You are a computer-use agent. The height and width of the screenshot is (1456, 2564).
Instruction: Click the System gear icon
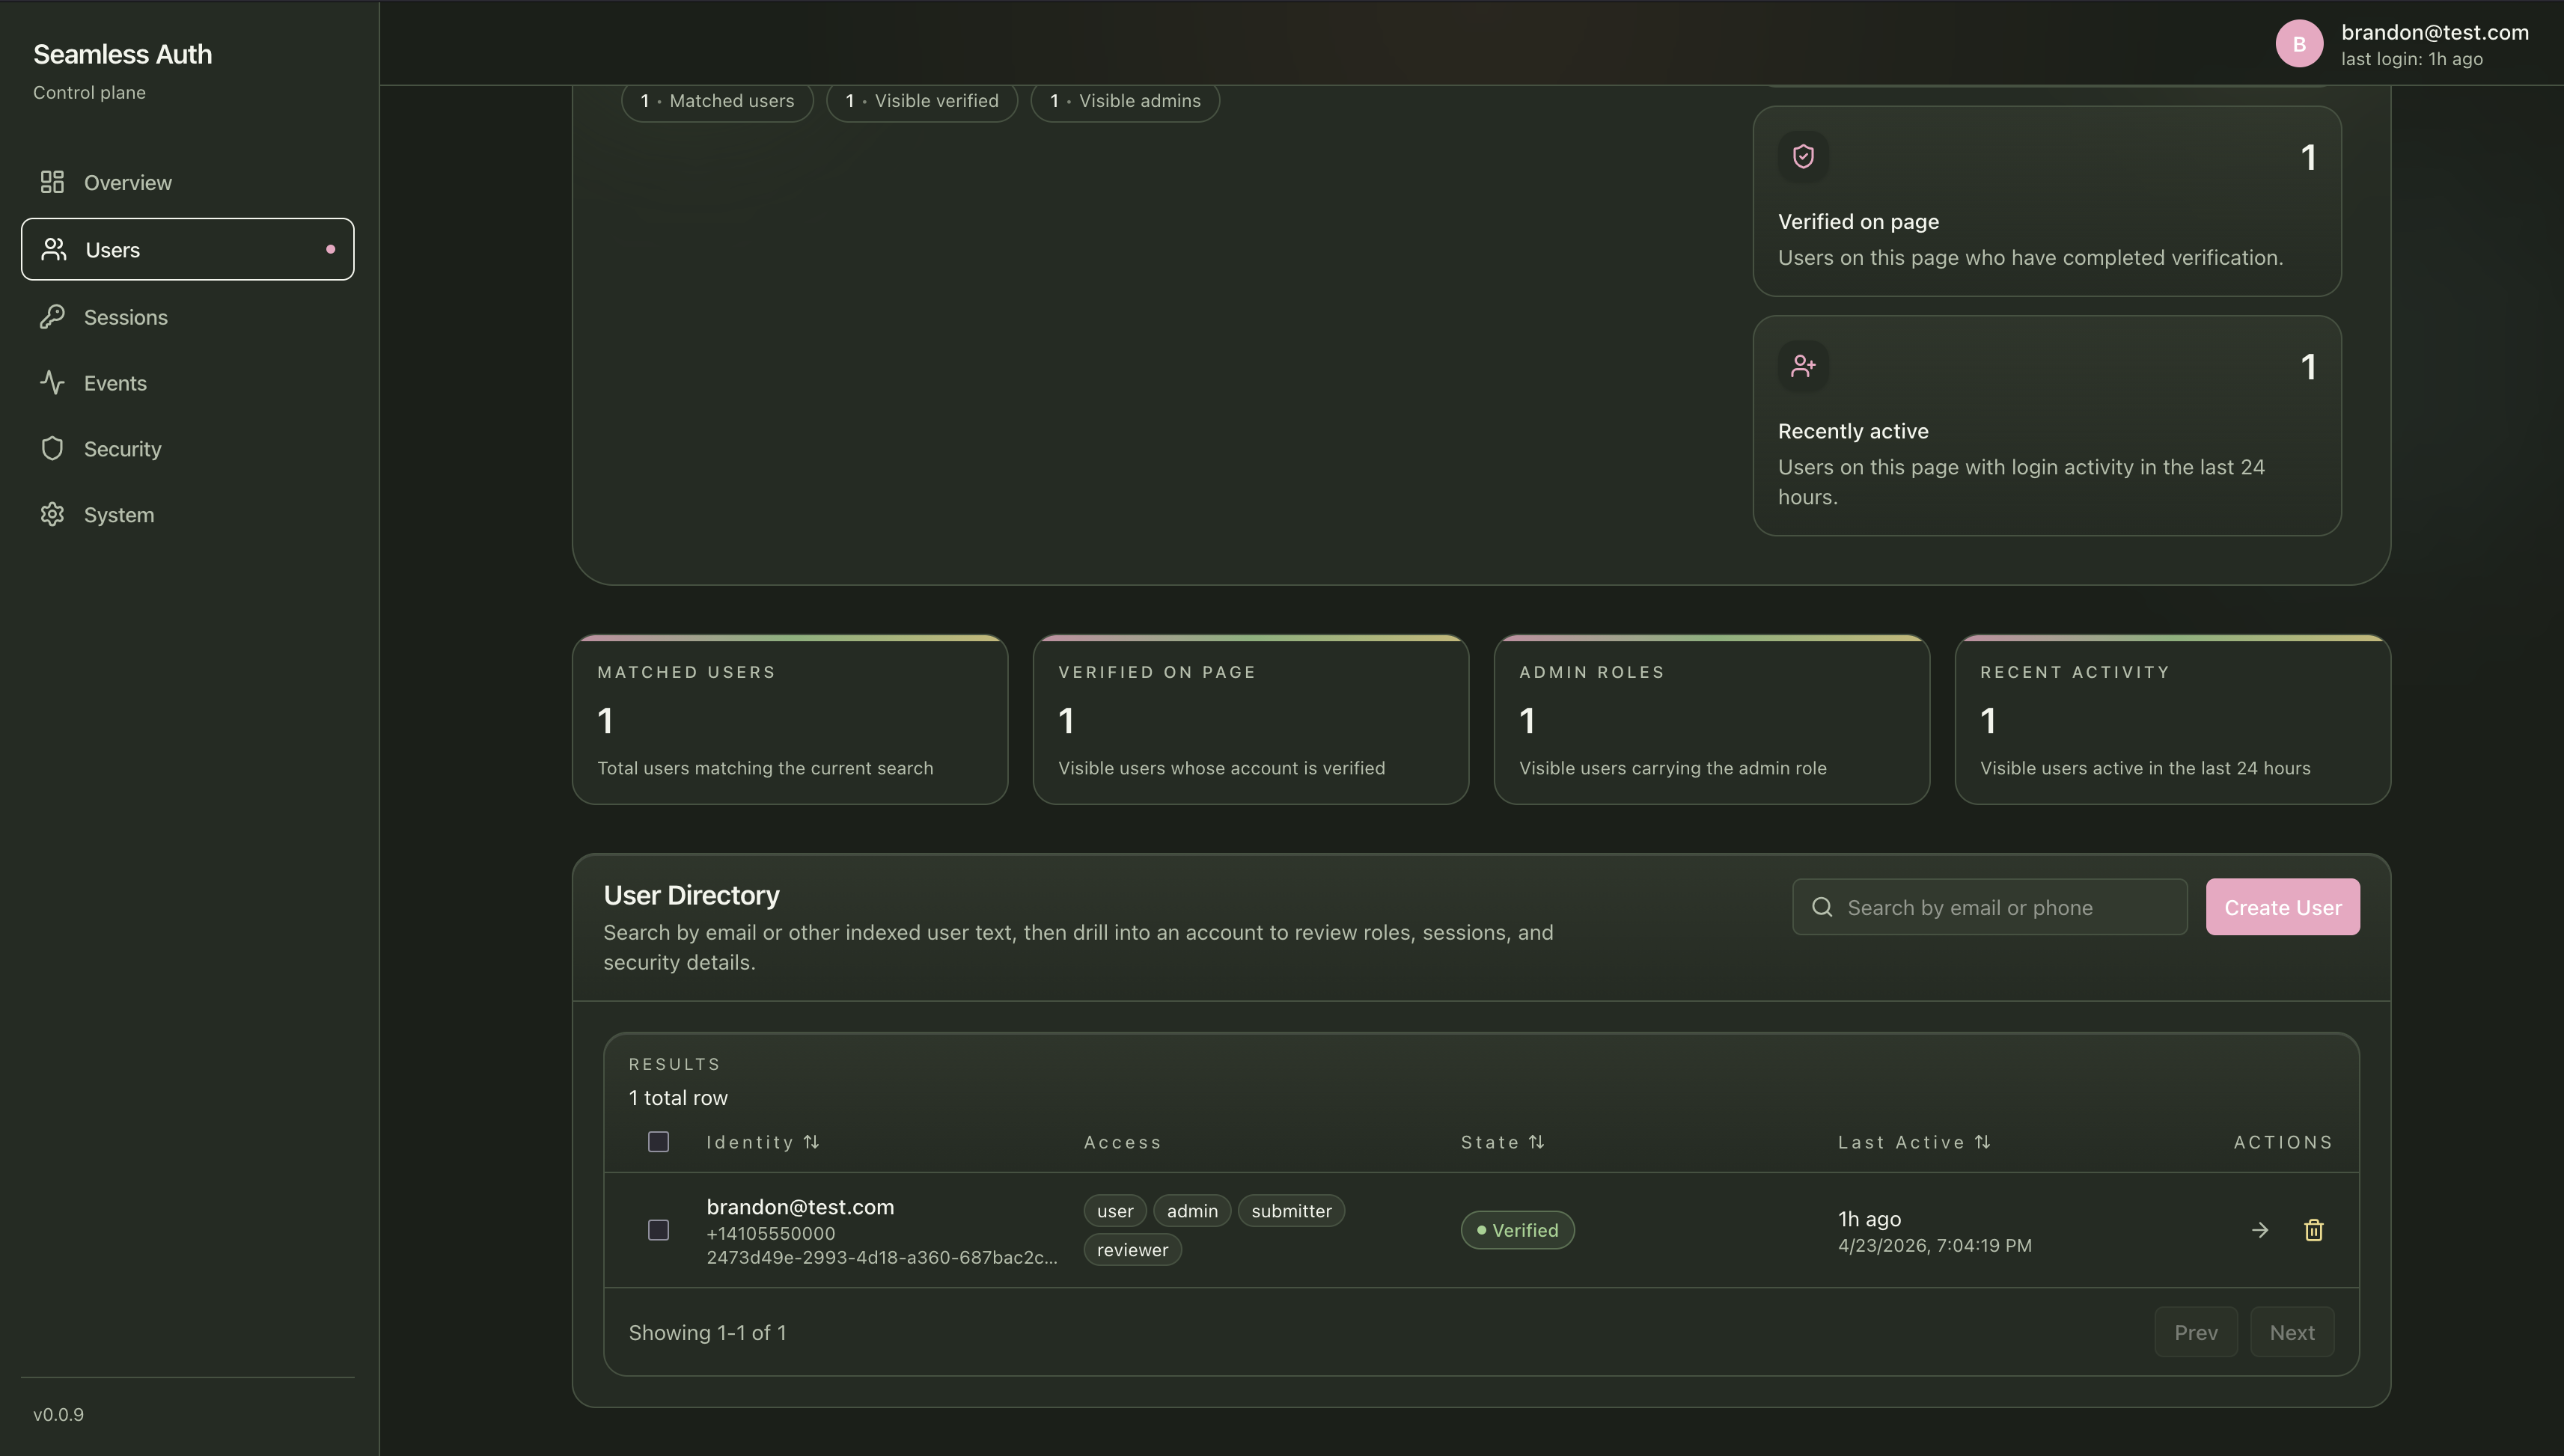coord(52,515)
